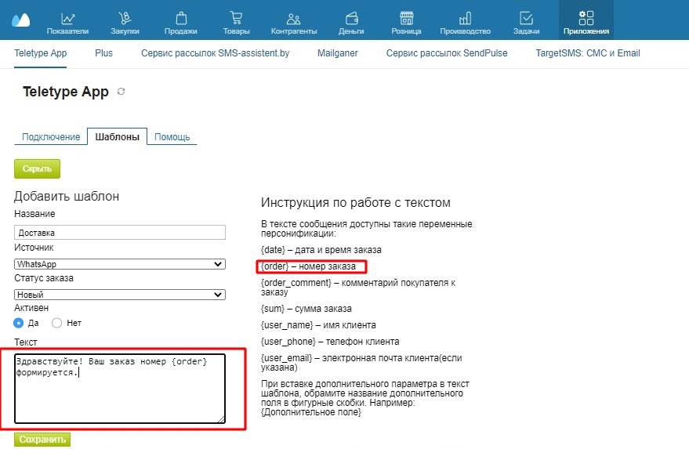Open the Источник dropdown showing WhatsApp
Viewport: 689px width, 449px height.
pos(119,264)
